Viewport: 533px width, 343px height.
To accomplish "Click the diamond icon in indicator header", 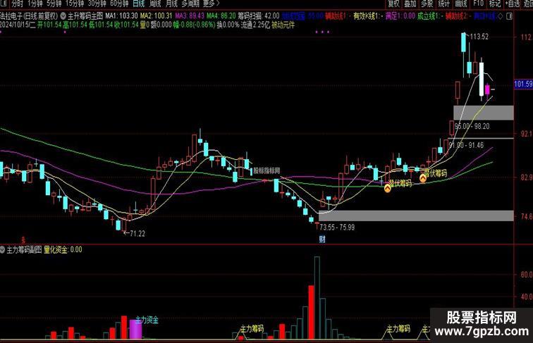I will pos(500,16).
